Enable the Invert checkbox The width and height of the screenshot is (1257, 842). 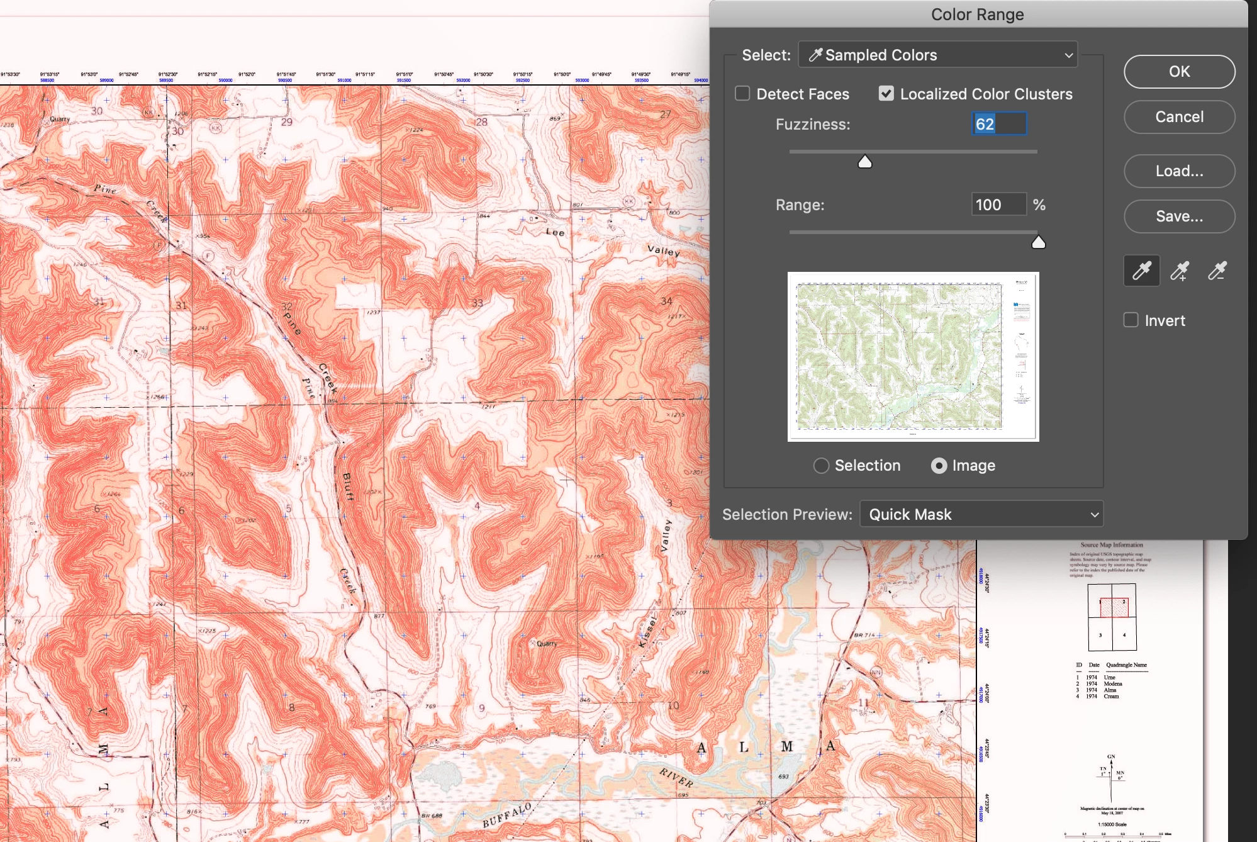point(1131,320)
